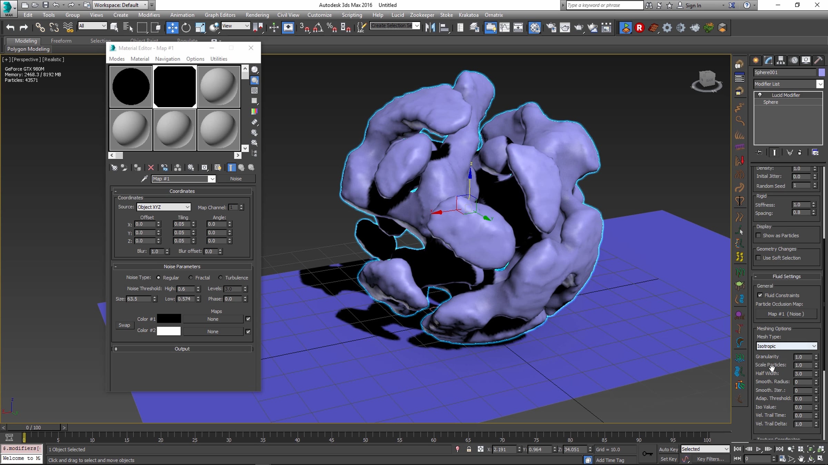
Task: Open the Workspace Default dropdown
Action: point(120,5)
